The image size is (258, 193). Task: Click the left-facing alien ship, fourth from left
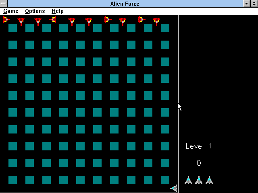coord(53,19)
